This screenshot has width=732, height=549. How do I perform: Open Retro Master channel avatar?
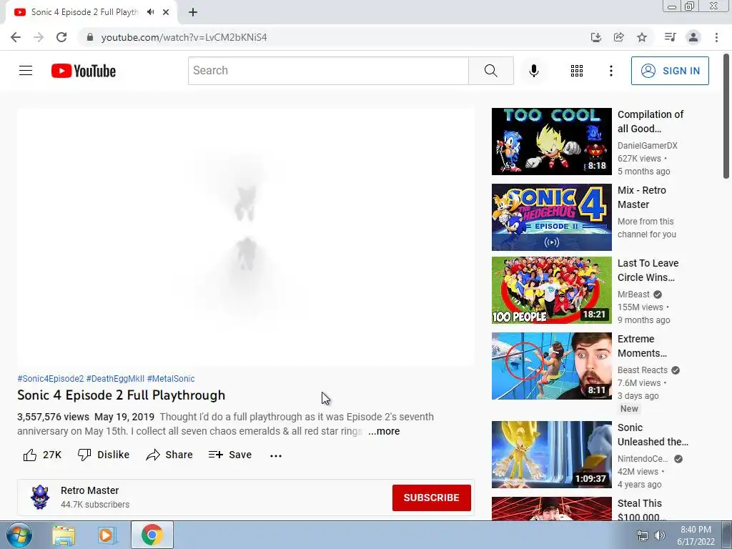point(40,497)
